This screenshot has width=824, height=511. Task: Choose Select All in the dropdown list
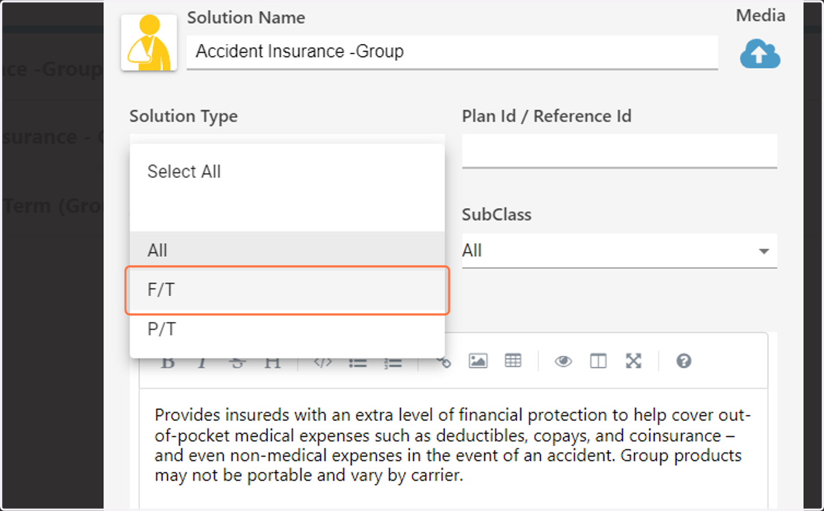coord(287,172)
